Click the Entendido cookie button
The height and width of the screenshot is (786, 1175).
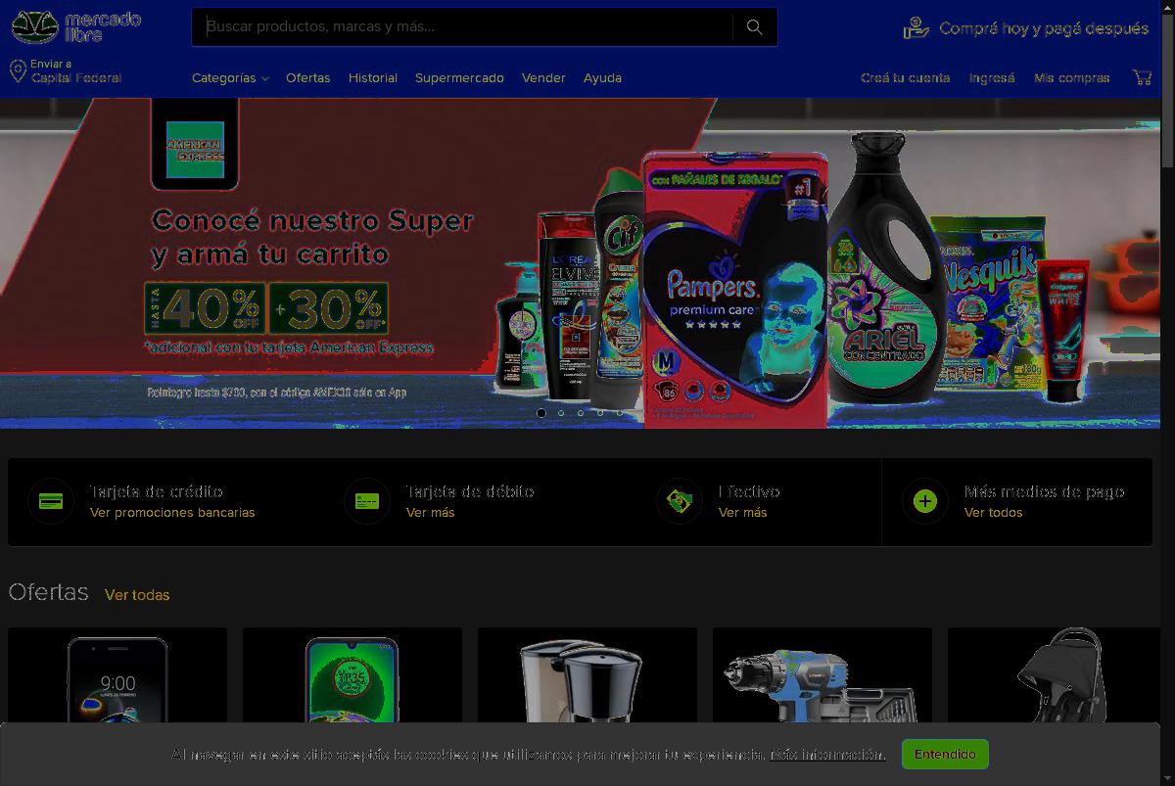click(x=945, y=754)
